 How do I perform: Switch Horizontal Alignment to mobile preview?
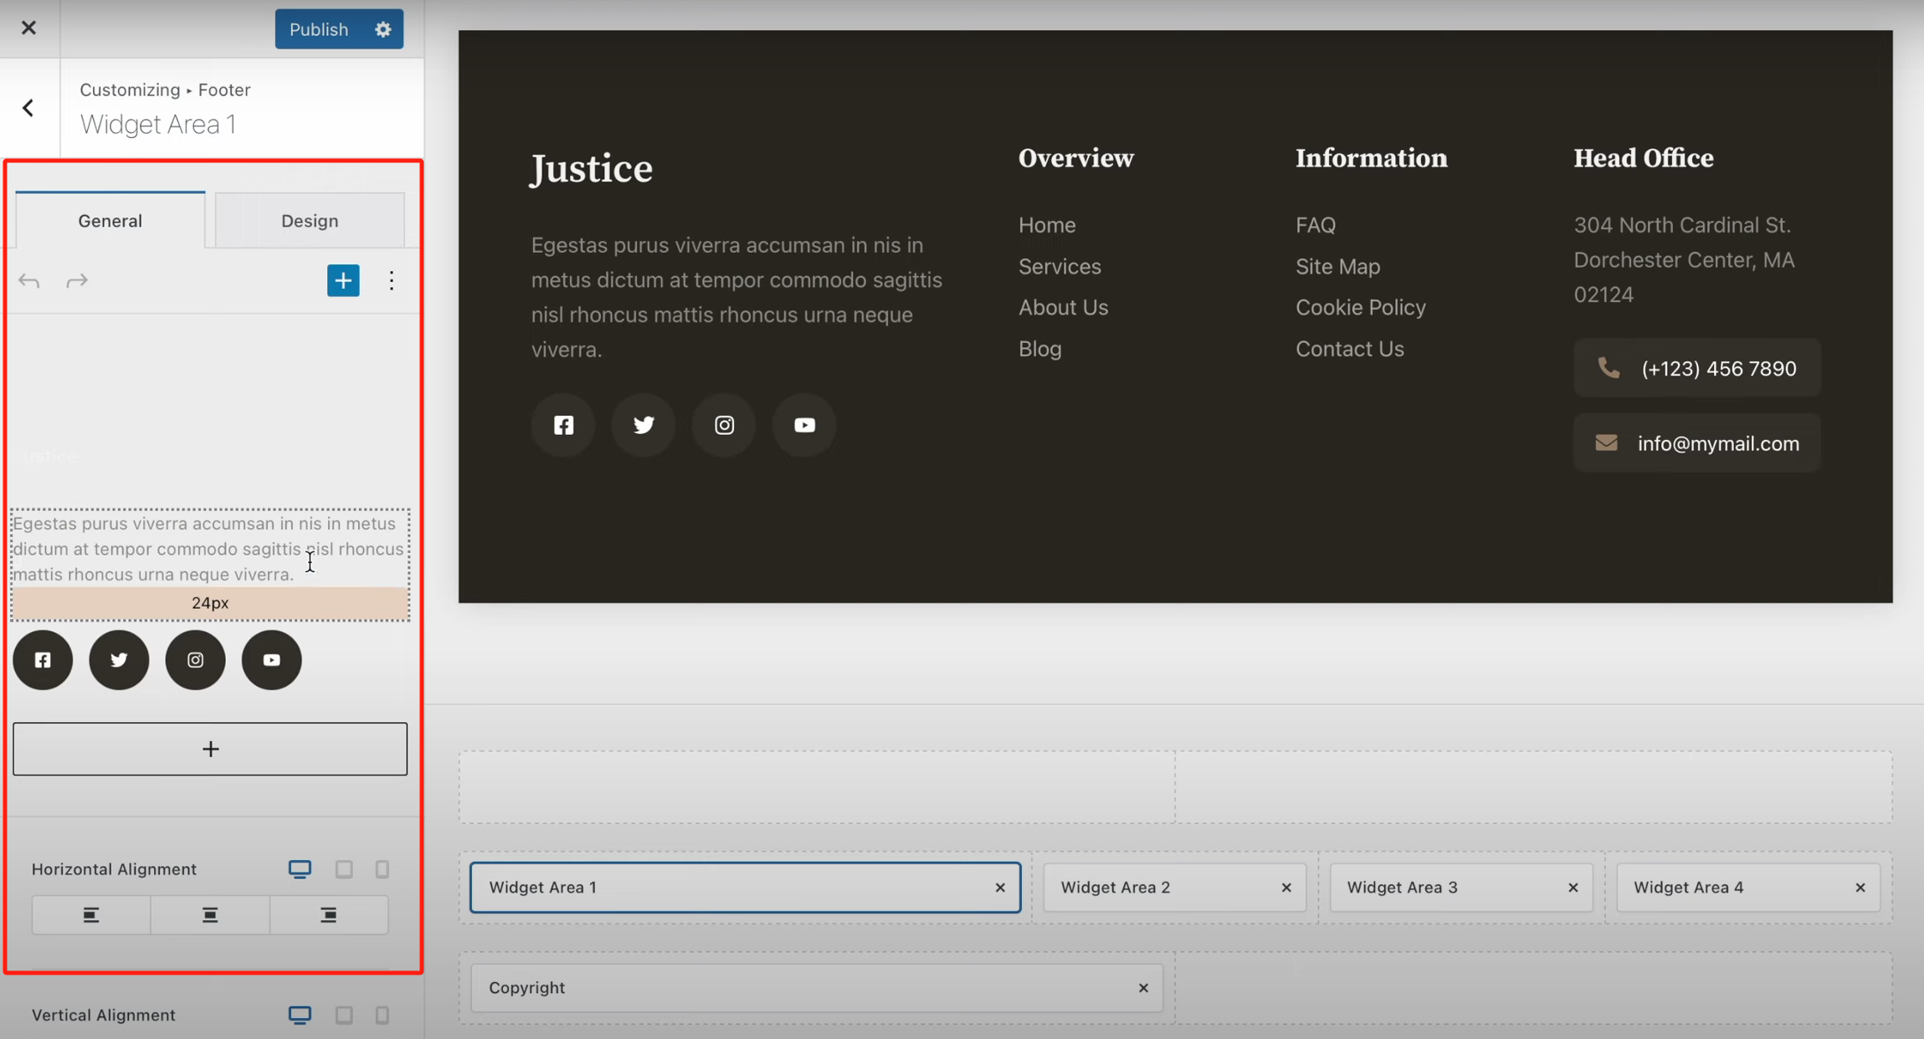(383, 868)
